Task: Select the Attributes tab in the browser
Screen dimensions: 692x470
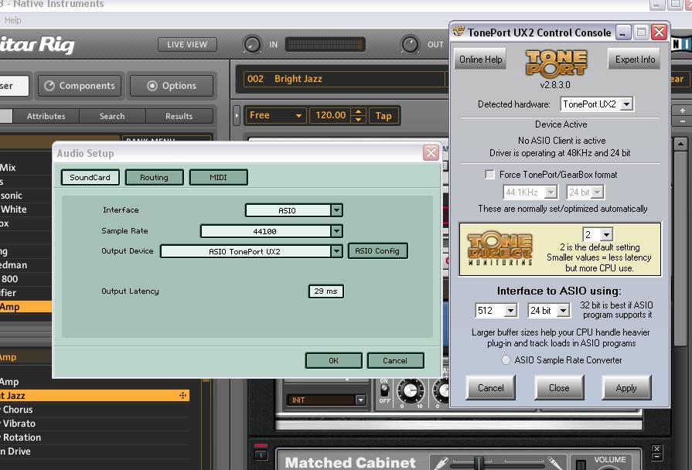Action: pyautogui.click(x=46, y=116)
